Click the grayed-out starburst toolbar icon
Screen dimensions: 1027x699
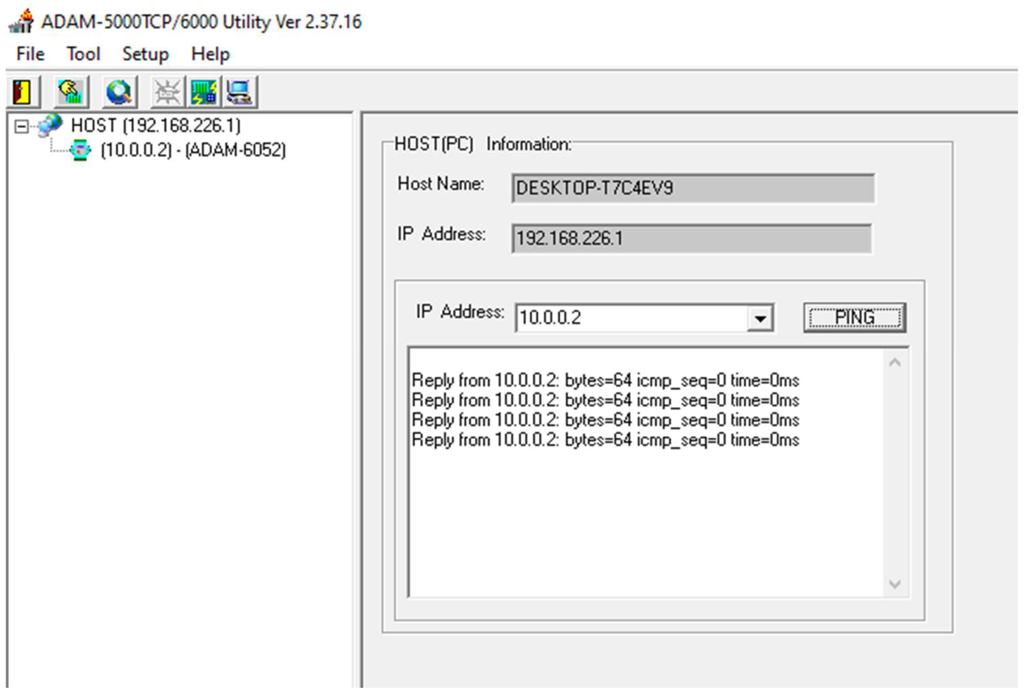coord(167,92)
